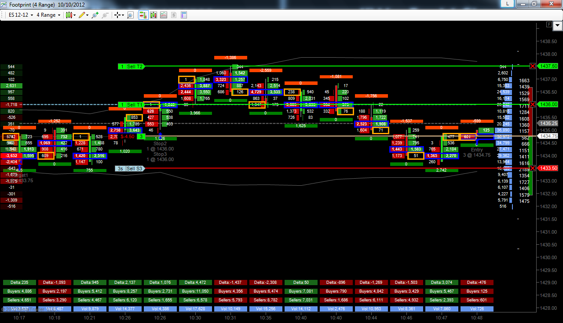The image size is (563, 323).
Task: Click the -2,559 orange delta bar
Action: pos(266,70)
